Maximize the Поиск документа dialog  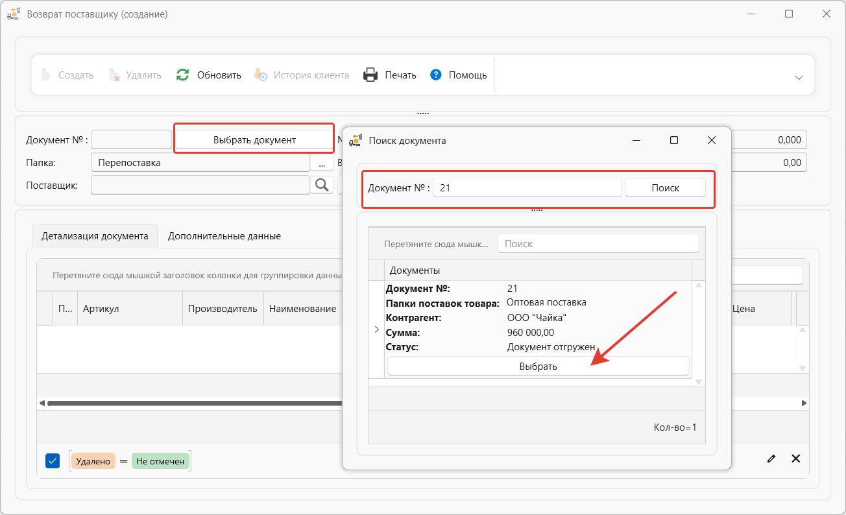tap(673, 140)
